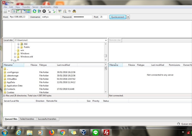Open Firefox from taskbar
192x136 pixels.
click(x=51, y=132)
